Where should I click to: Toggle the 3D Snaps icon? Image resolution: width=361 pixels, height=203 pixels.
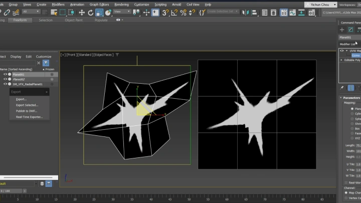coord(165,13)
